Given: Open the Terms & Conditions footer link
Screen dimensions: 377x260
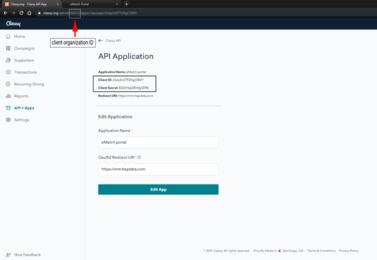Looking at the screenshot, I should pyautogui.click(x=321, y=250).
